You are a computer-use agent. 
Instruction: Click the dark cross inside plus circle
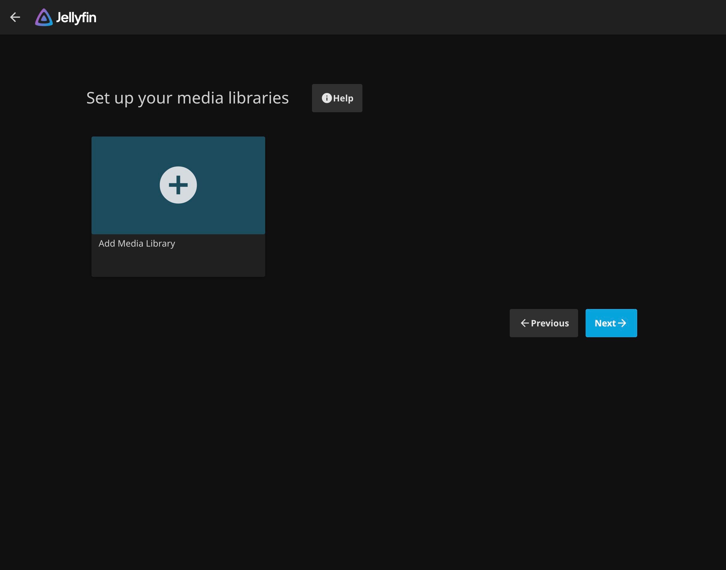[178, 185]
